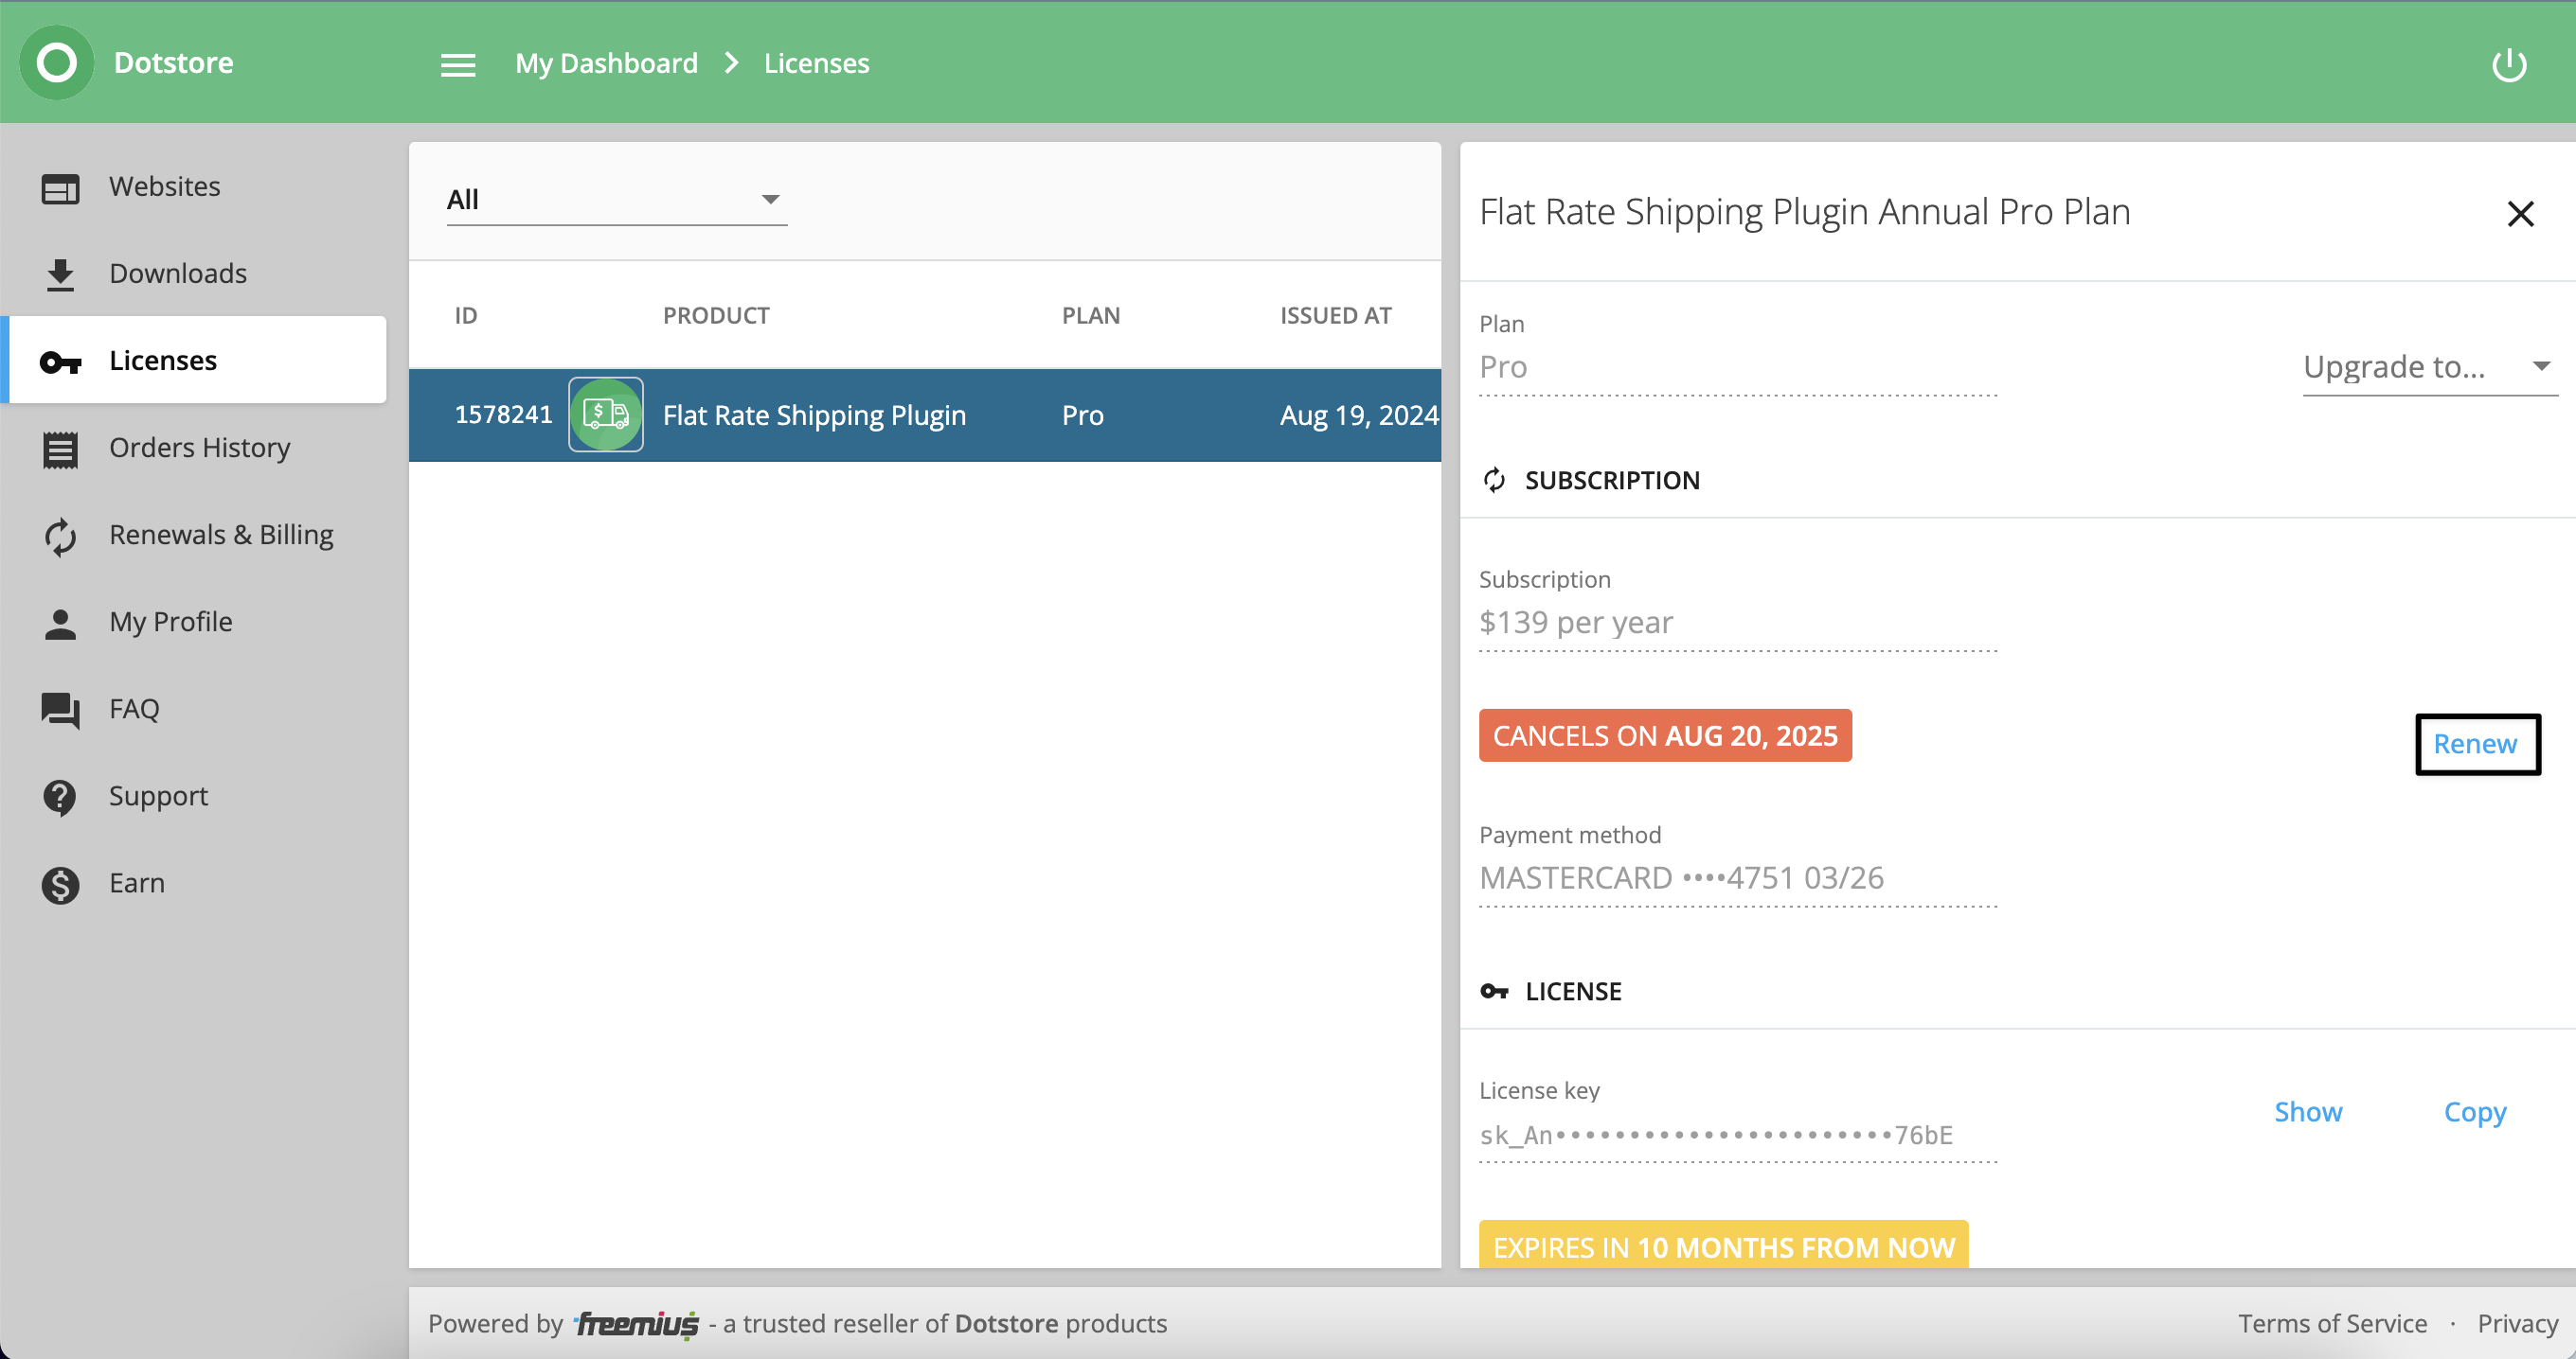Open the All filter dropdown

[616, 200]
